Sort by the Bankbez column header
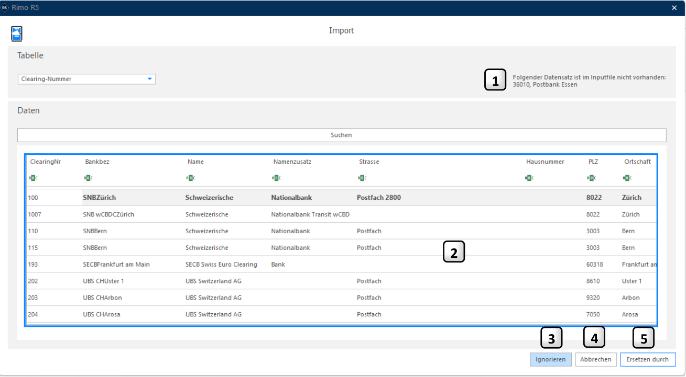Viewport: 686px width, 377px height. [x=97, y=162]
